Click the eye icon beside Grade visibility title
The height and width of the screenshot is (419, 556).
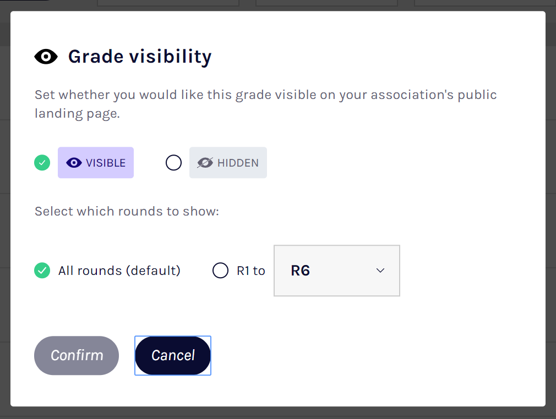coord(46,56)
